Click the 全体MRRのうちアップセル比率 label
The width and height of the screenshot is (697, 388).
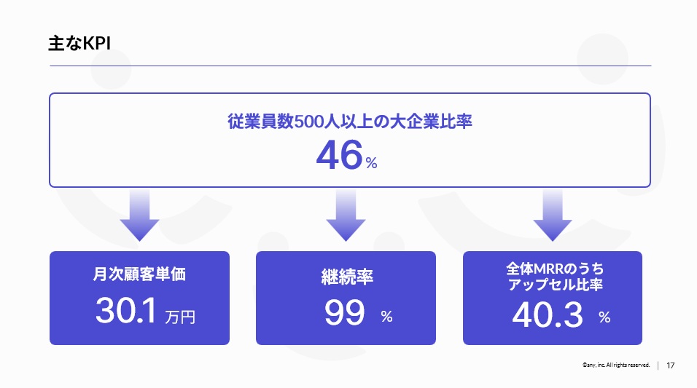tap(555, 277)
